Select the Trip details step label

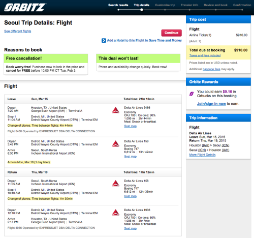[142, 5]
